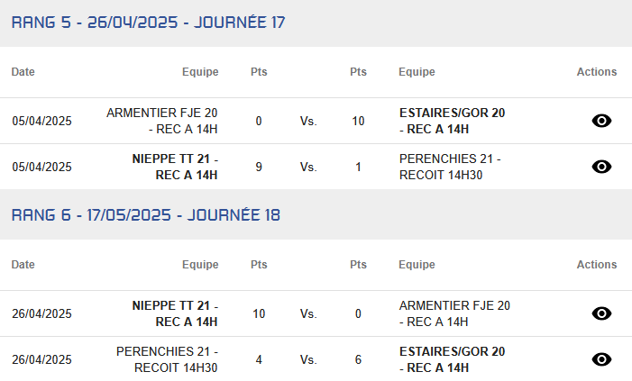Select ARMENTIER FJE 20 home team in Journée 17
Screen dimensions: 632x381
pyautogui.click(x=161, y=121)
